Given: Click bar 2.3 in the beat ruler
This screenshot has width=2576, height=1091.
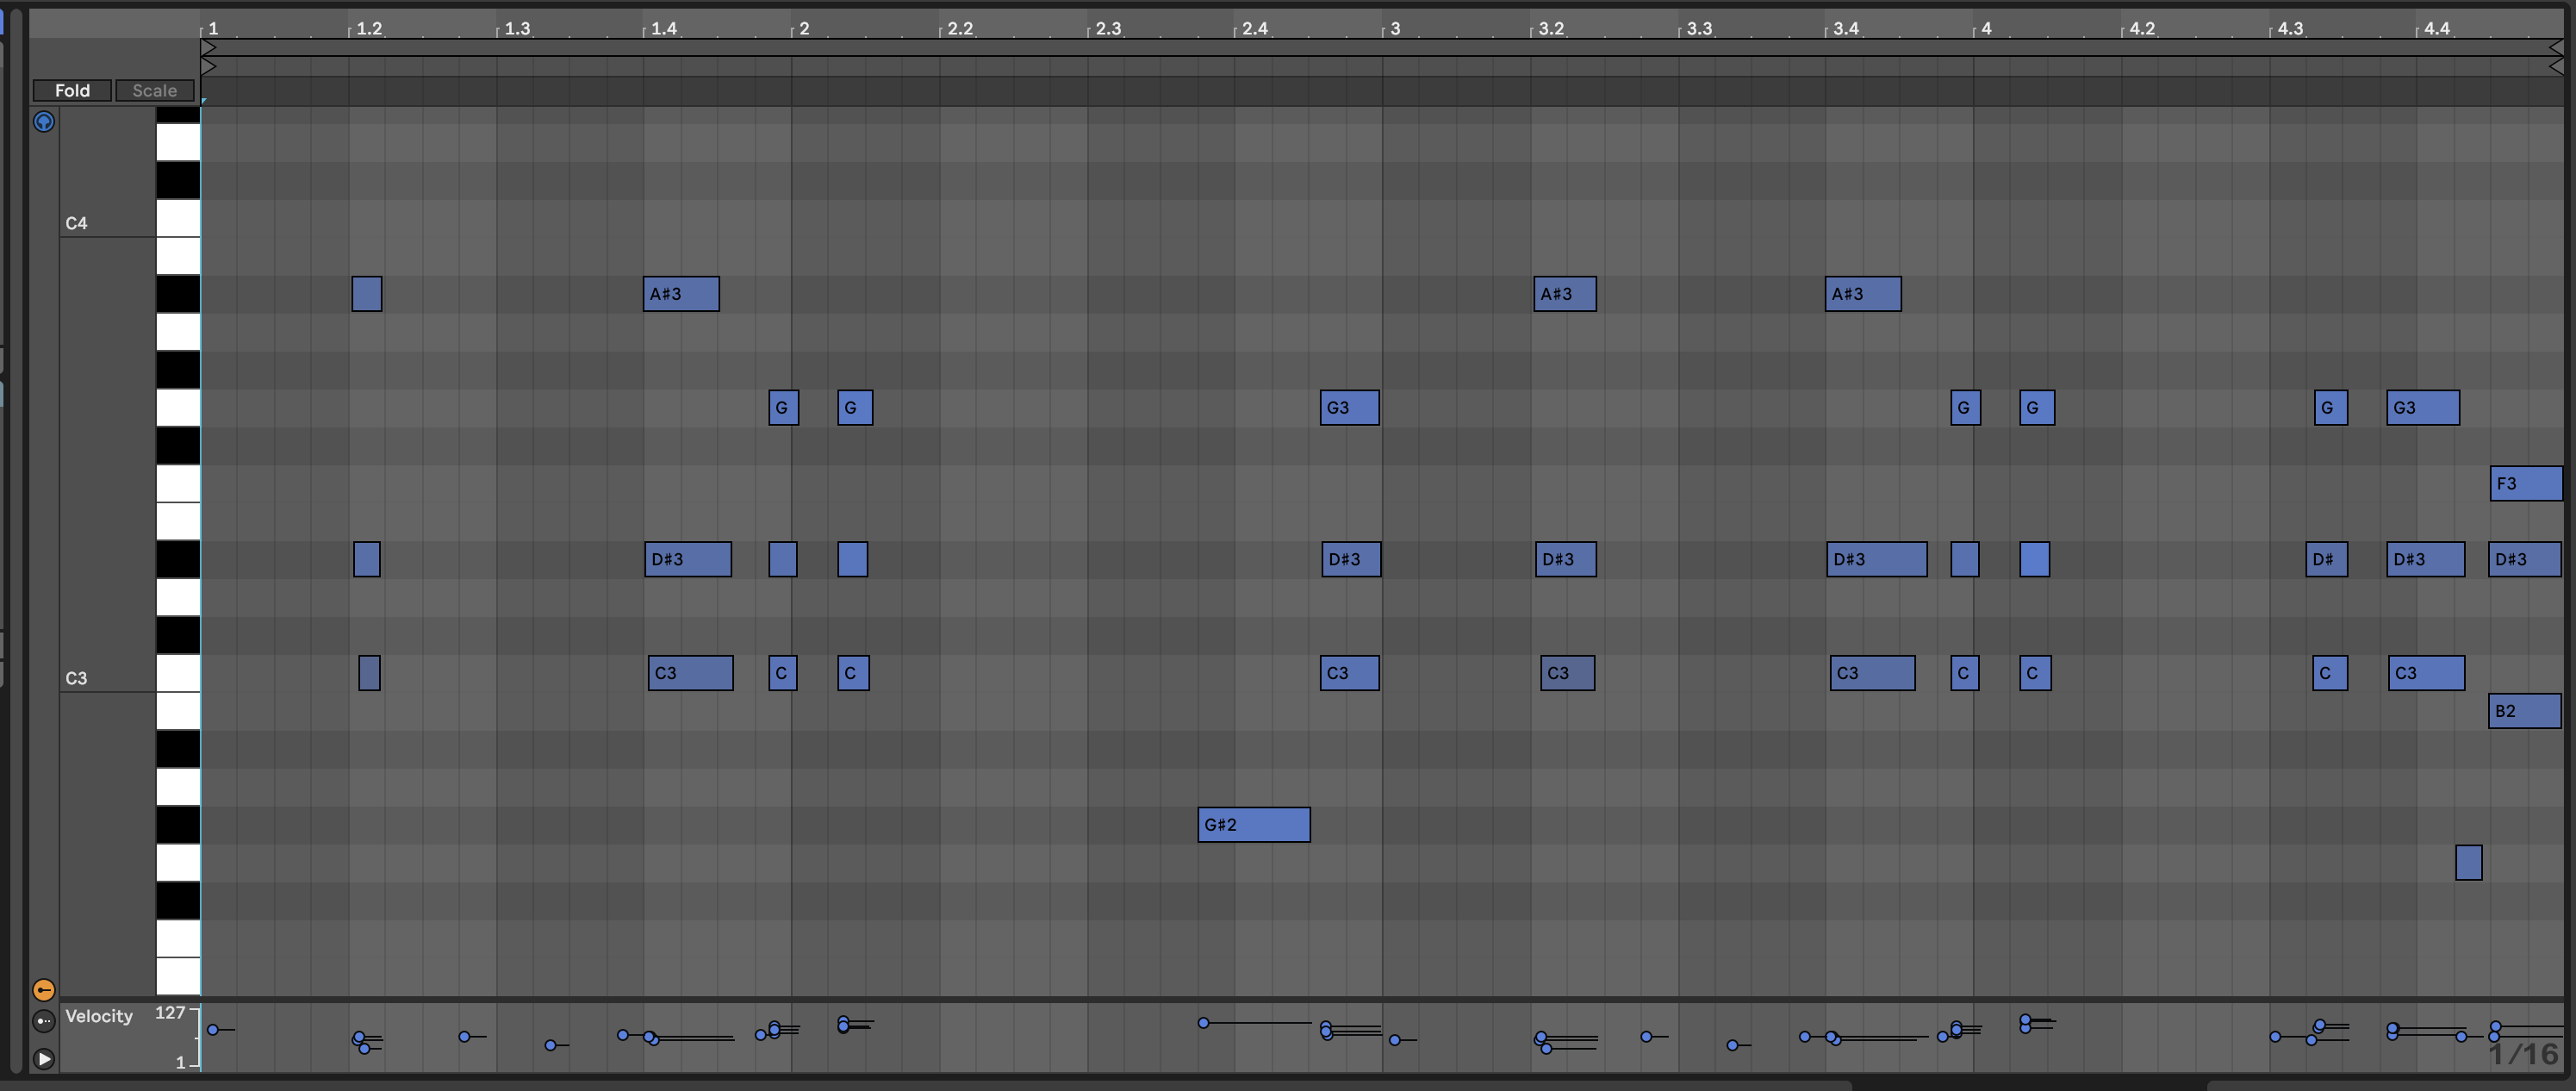Looking at the screenshot, I should (1108, 28).
